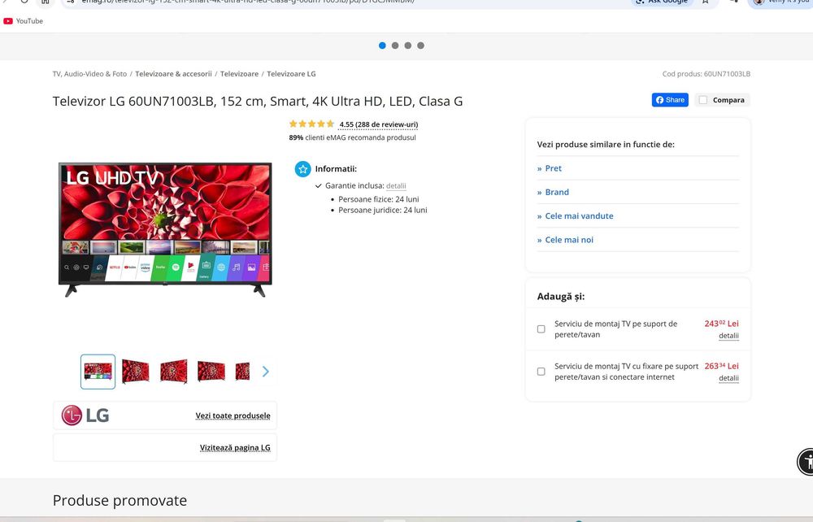Click the product title text

(x=258, y=101)
